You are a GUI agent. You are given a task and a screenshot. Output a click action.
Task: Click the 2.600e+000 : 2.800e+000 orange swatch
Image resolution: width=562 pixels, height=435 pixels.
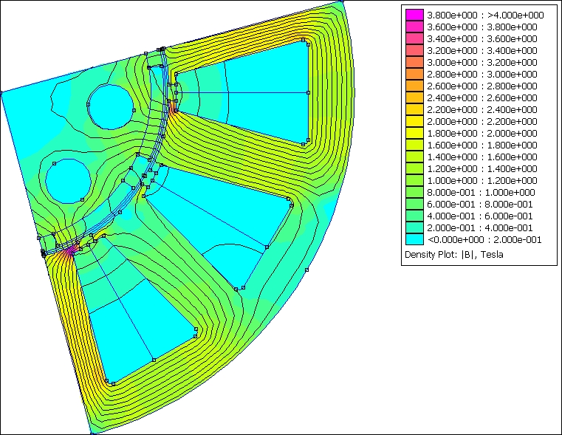click(415, 86)
